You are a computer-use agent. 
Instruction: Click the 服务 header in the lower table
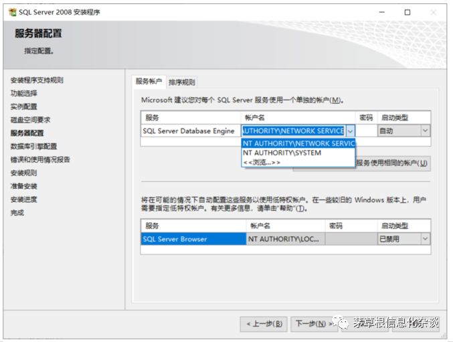[x=193, y=226]
